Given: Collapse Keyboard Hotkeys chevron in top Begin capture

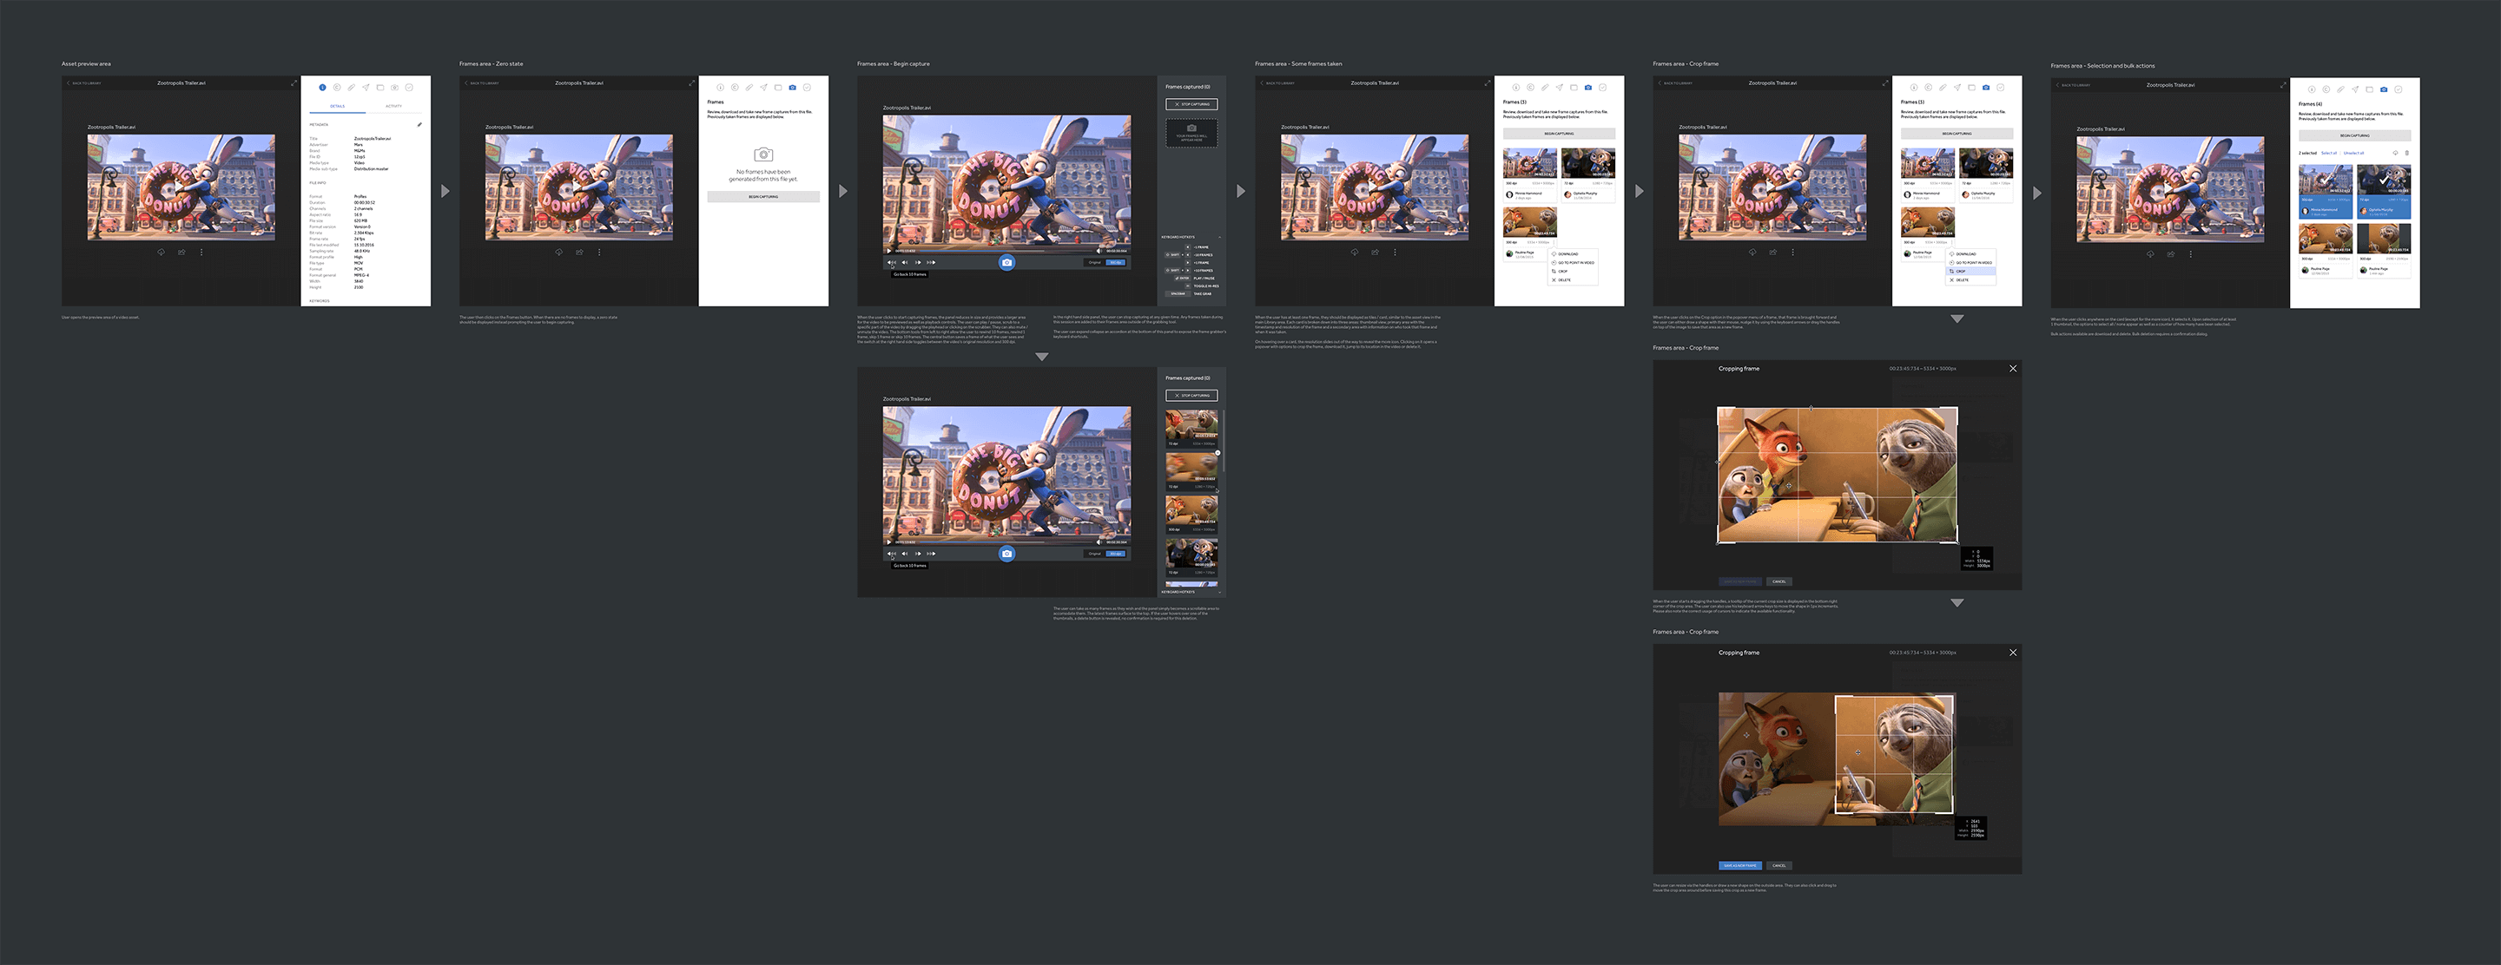Looking at the screenshot, I should click(1219, 238).
